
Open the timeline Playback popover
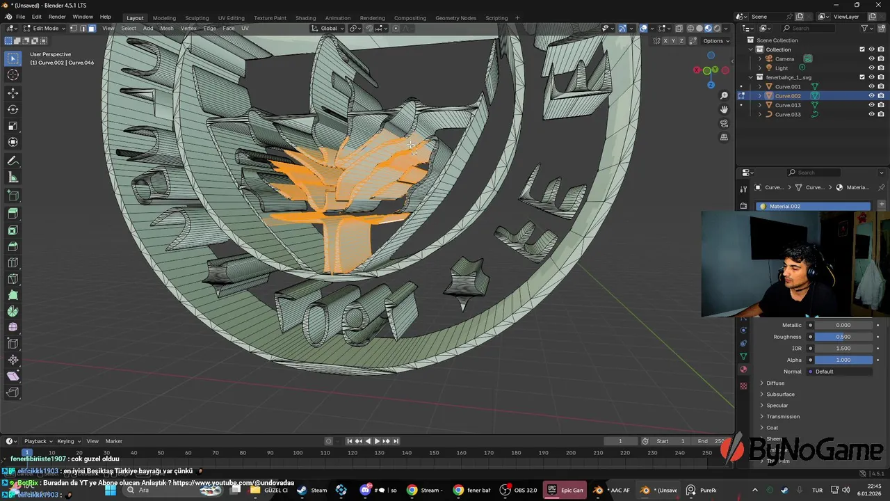tap(38, 441)
